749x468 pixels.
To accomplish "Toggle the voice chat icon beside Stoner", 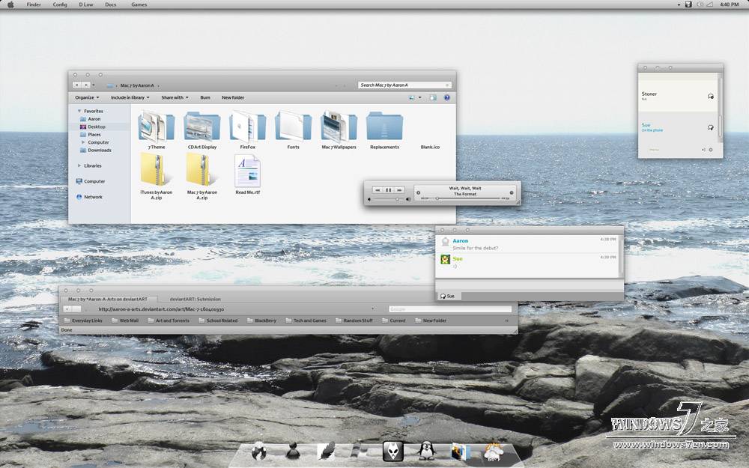I will [709, 96].
